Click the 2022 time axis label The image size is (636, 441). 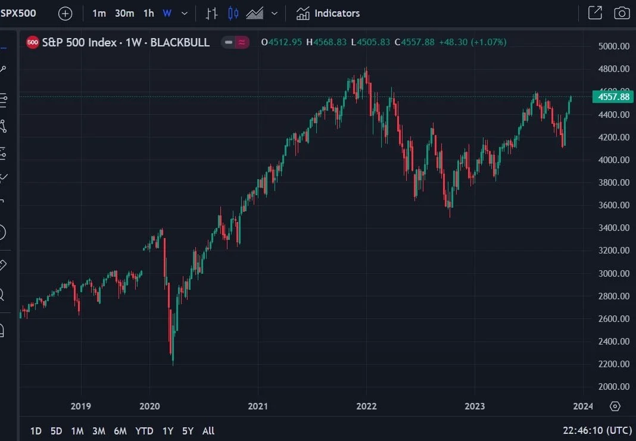point(366,406)
